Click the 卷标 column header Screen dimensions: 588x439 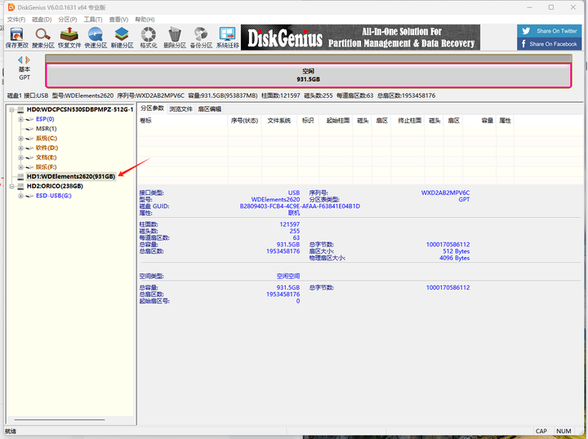[x=183, y=121]
